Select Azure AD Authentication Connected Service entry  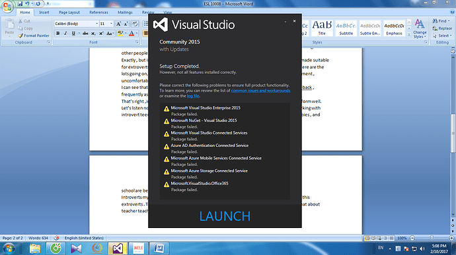point(209,146)
